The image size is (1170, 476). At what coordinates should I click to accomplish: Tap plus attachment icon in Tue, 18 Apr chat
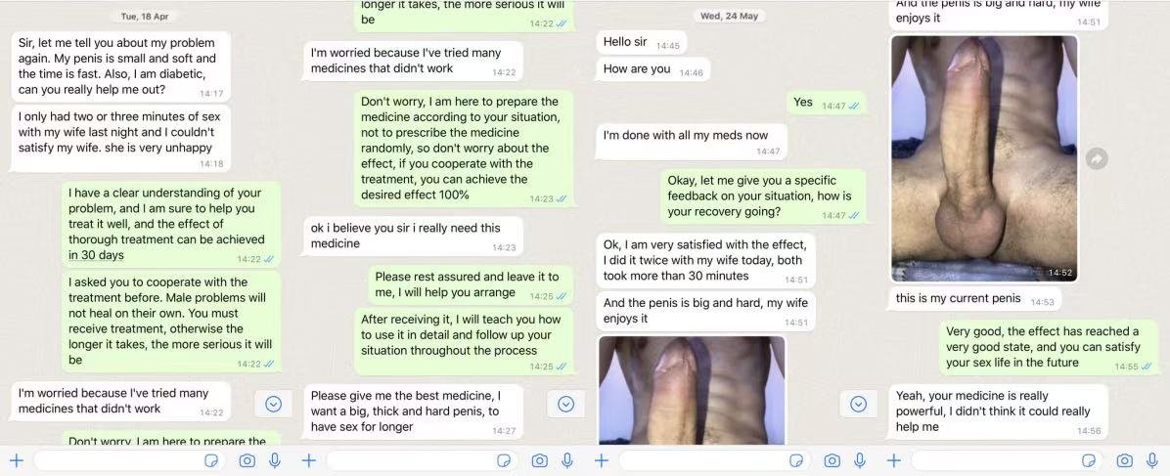(17, 461)
